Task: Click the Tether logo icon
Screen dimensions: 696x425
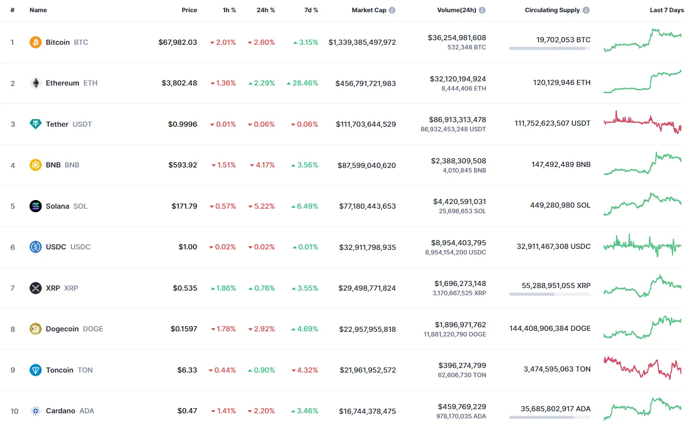Action: tap(36, 124)
